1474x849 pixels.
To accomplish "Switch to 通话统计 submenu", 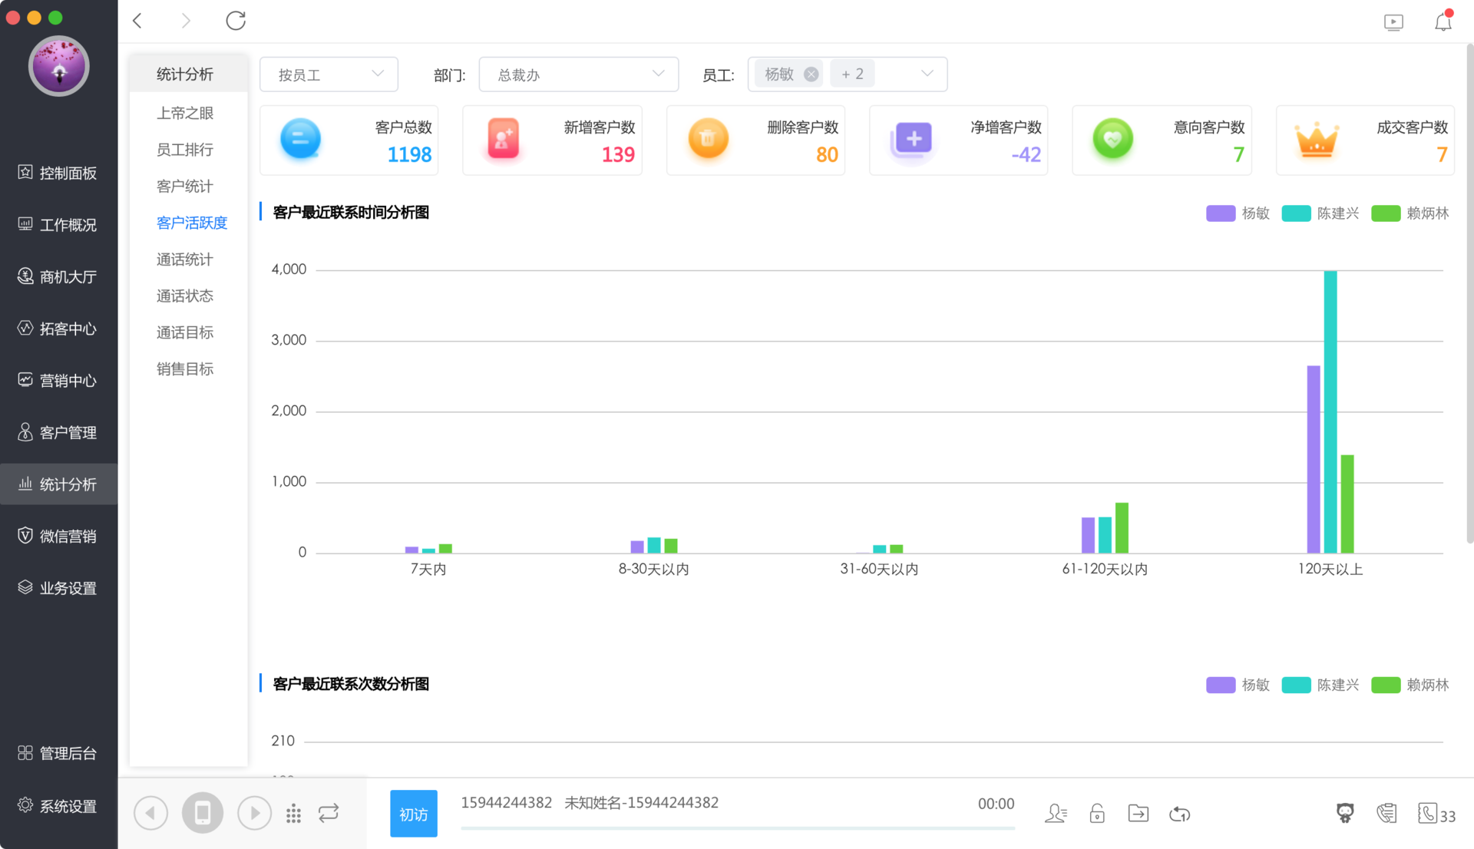I will point(185,259).
